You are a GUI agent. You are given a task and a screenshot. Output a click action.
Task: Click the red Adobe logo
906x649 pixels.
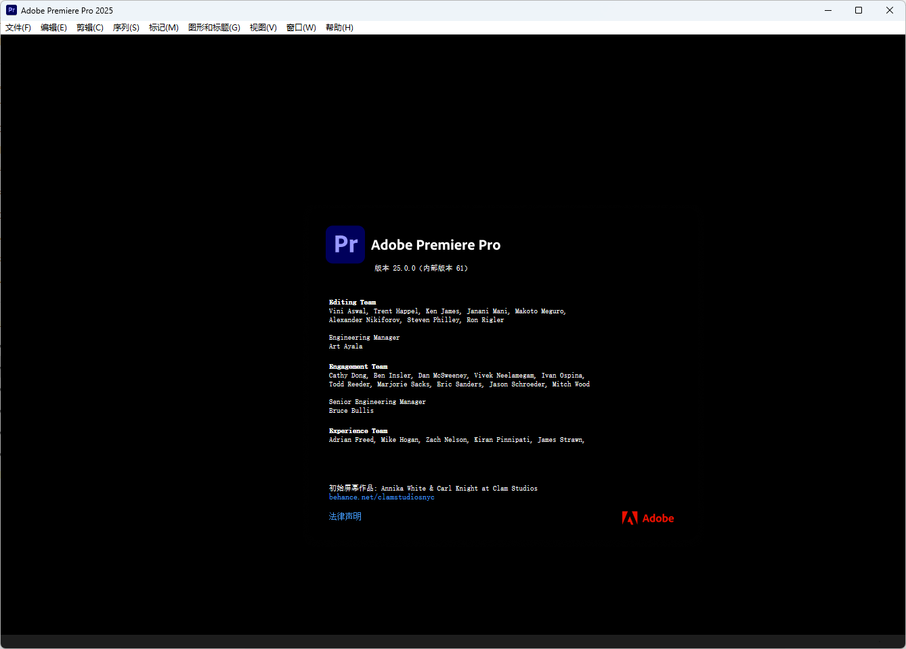tap(647, 518)
